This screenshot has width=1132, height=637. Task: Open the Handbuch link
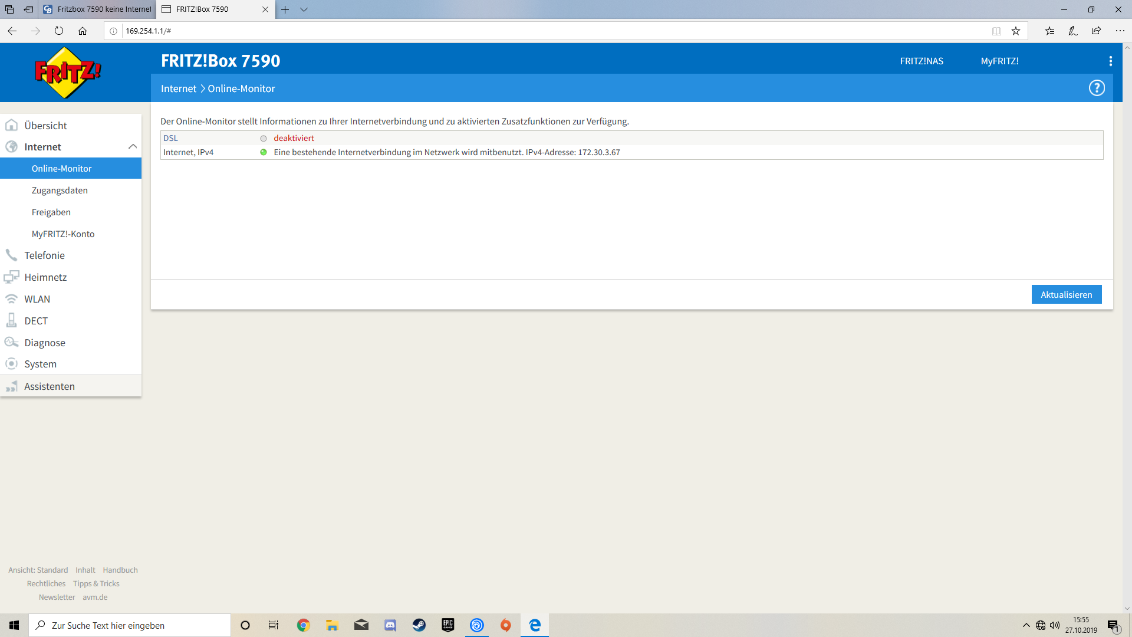pos(120,570)
